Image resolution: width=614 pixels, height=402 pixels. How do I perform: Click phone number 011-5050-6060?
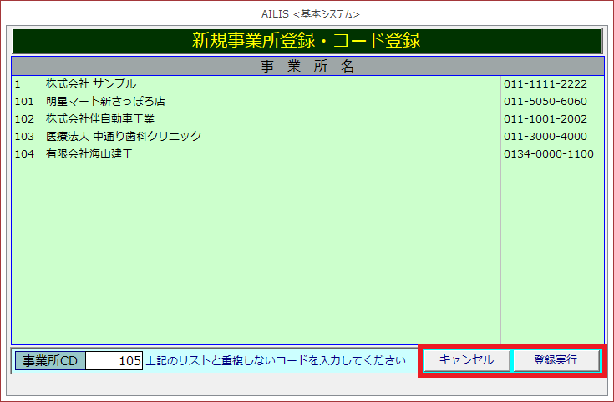[x=545, y=102]
